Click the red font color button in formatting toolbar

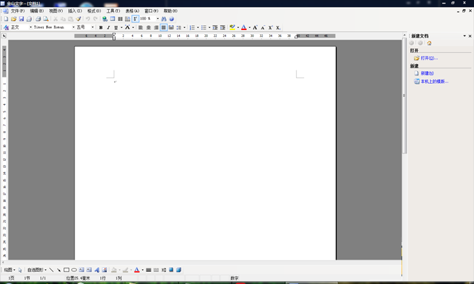coord(244,27)
